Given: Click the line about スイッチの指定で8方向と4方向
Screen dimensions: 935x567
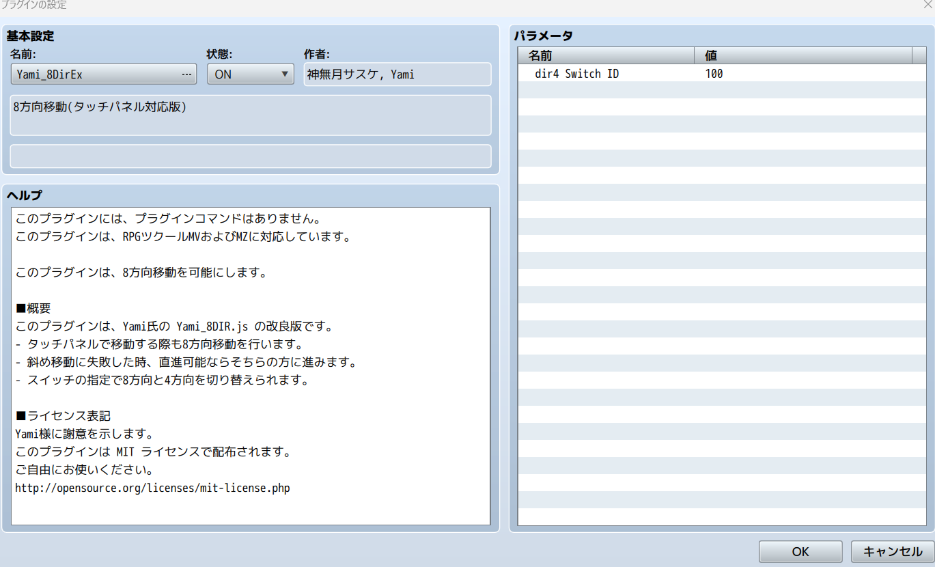Looking at the screenshot, I should [x=162, y=381].
